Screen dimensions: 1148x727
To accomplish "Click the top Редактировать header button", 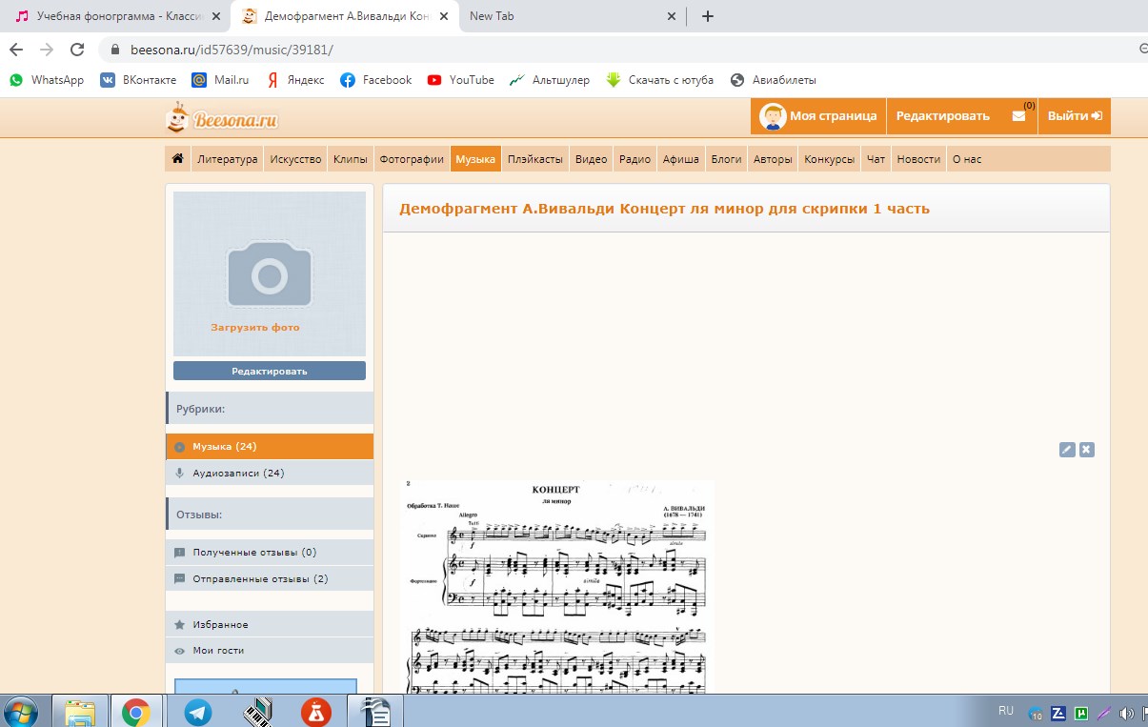I will [943, 116].
